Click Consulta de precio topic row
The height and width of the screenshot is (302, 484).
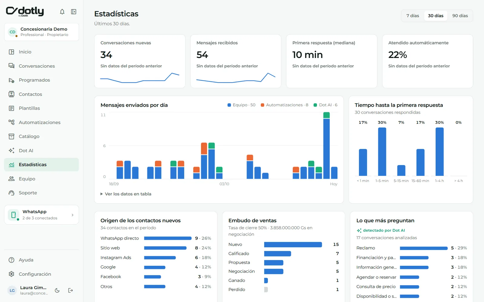412,287
